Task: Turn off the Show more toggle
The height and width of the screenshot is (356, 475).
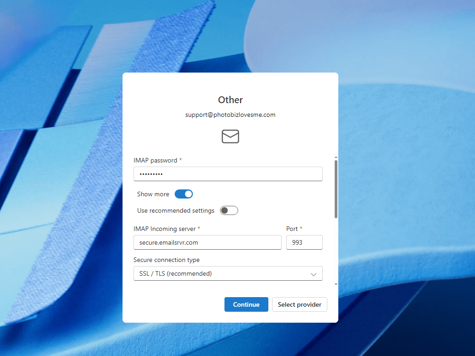Action: [x=183, y=194]
